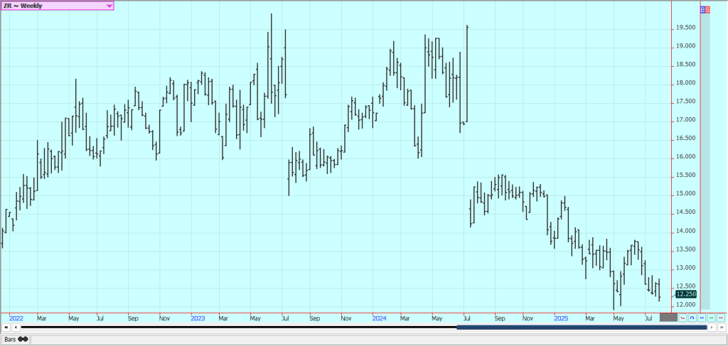This screenshot has height=346, width=728.
Task: Click the empty status field beside Bars
Action: click(x=378, y=340)
